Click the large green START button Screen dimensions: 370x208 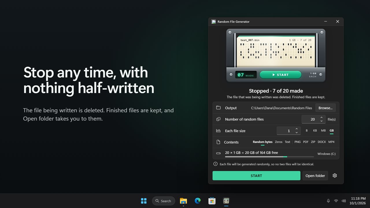256,176
